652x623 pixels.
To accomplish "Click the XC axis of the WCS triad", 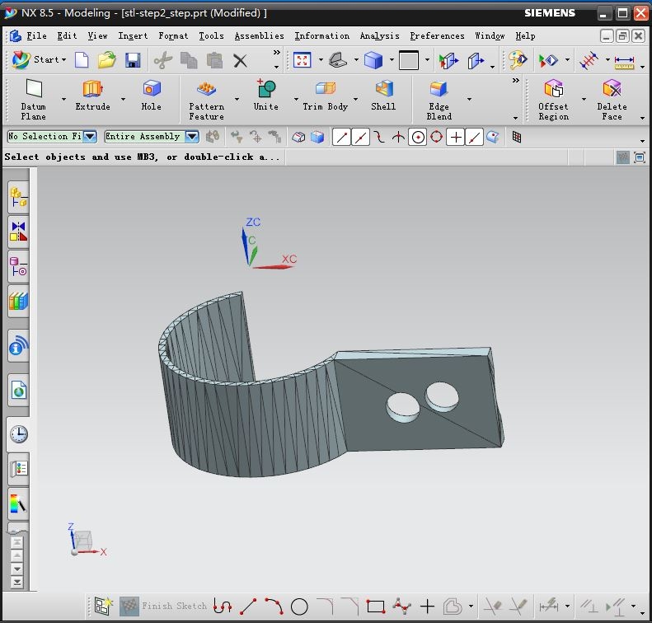I will (276, 265).
